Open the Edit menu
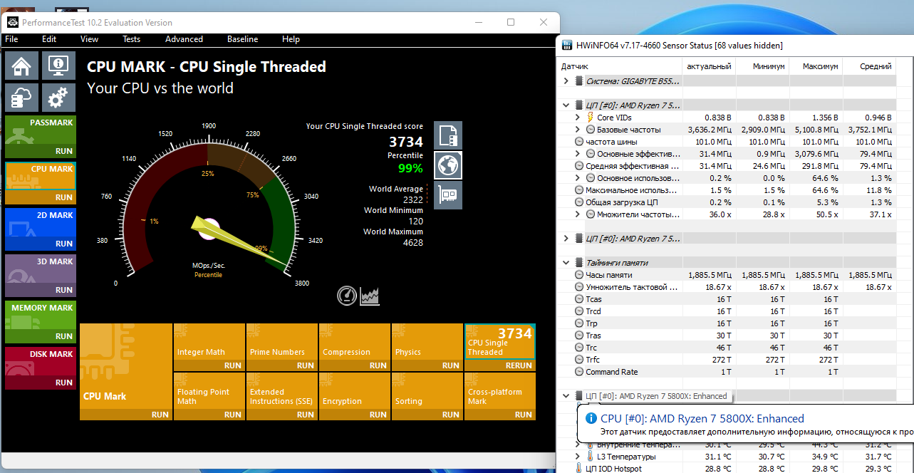This screenshot has width=914, height=473. tap(49, 39)
